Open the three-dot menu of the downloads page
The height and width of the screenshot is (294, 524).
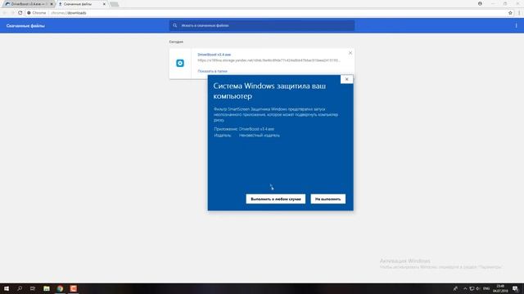[x=516, y=25]
